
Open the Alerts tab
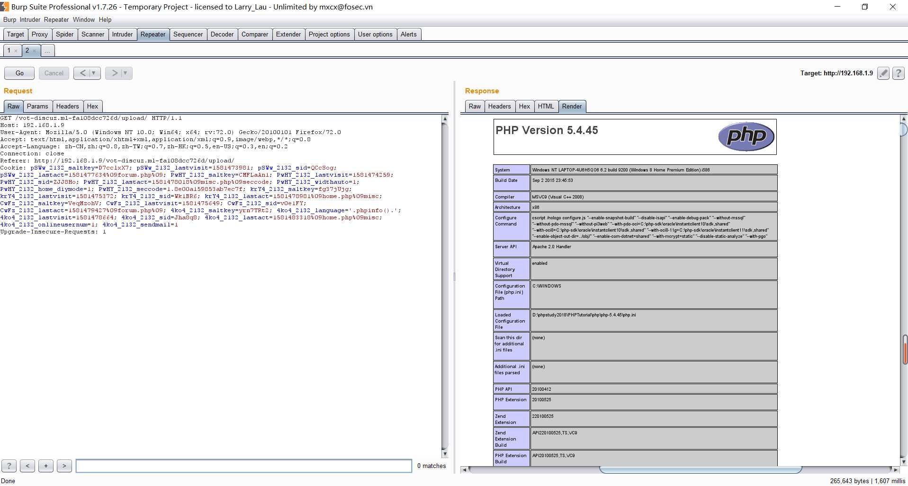[x=409, y=34]
